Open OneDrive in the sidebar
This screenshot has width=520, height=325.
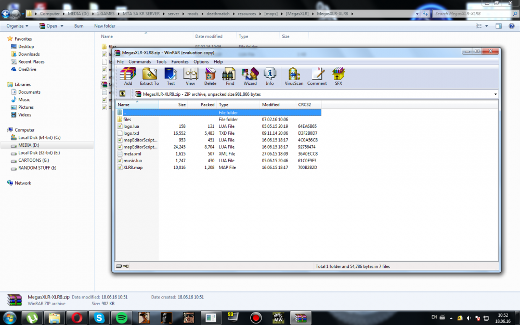27,69
